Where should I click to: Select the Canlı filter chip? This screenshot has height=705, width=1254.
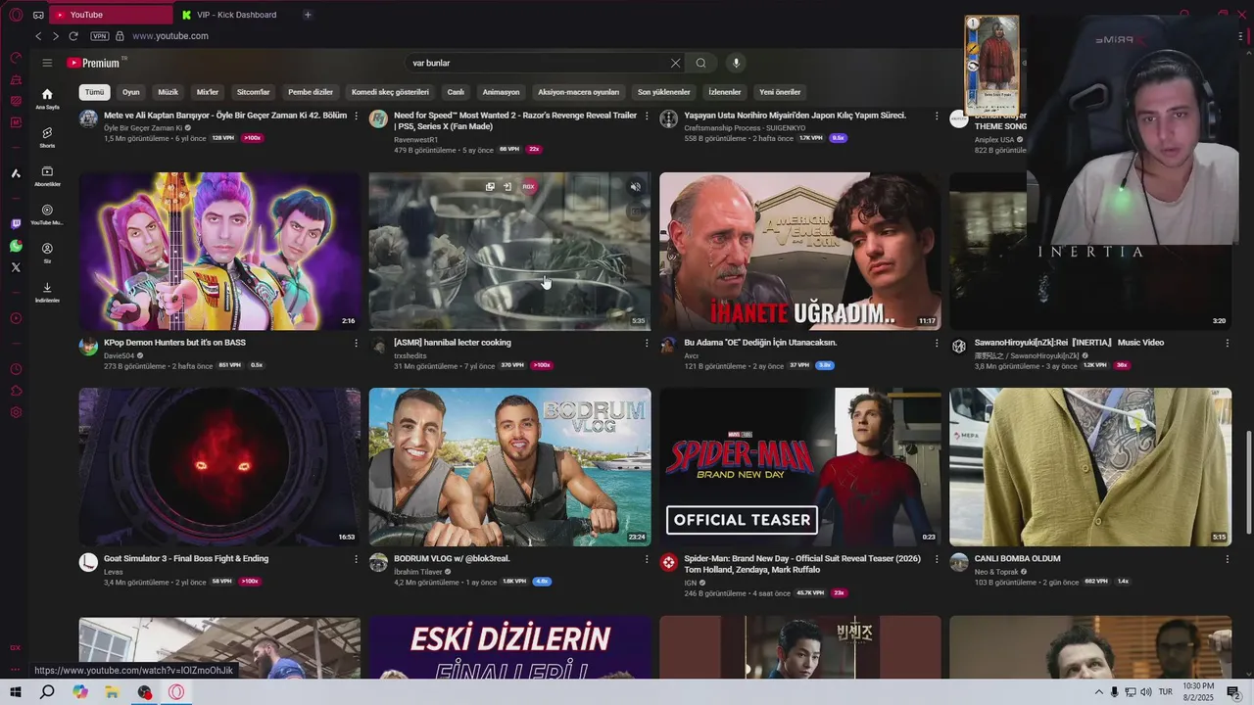pyautogui.click(x=456, y=92)
